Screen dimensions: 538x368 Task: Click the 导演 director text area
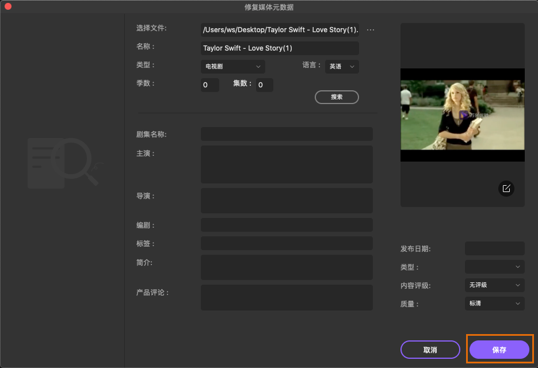click(287, 201)
